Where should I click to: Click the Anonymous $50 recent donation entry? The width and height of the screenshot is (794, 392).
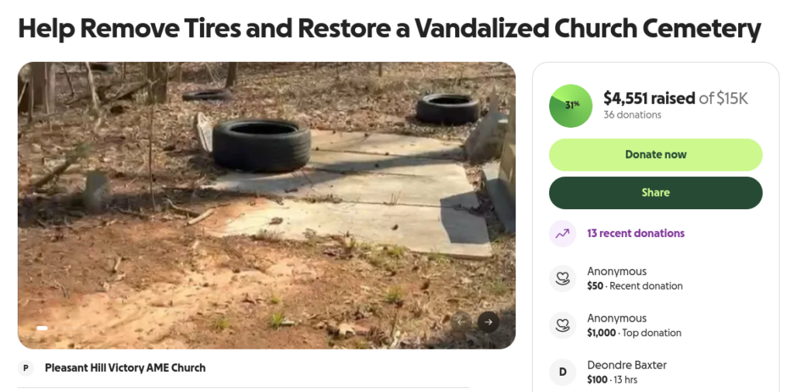click(656, 279)
